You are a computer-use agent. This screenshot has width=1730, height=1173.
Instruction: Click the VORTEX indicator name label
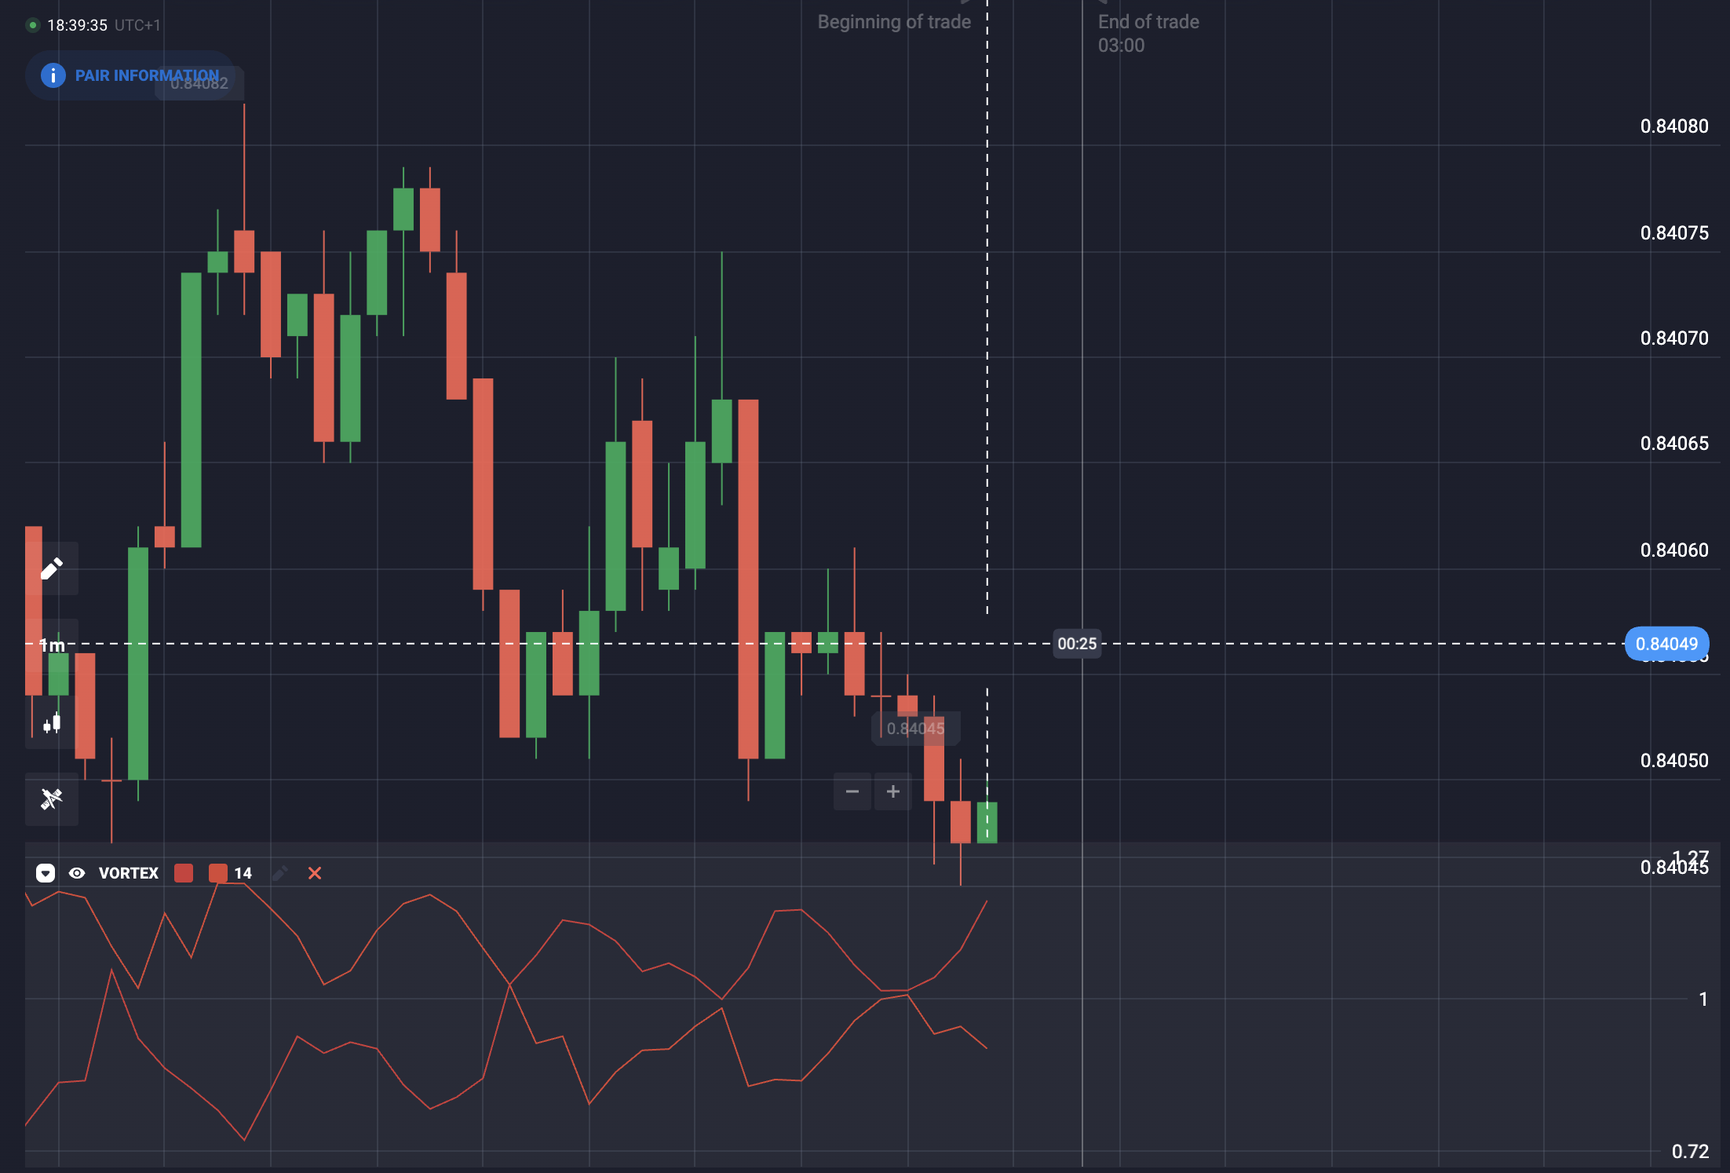pyautogui.click(x=129, y=873)
